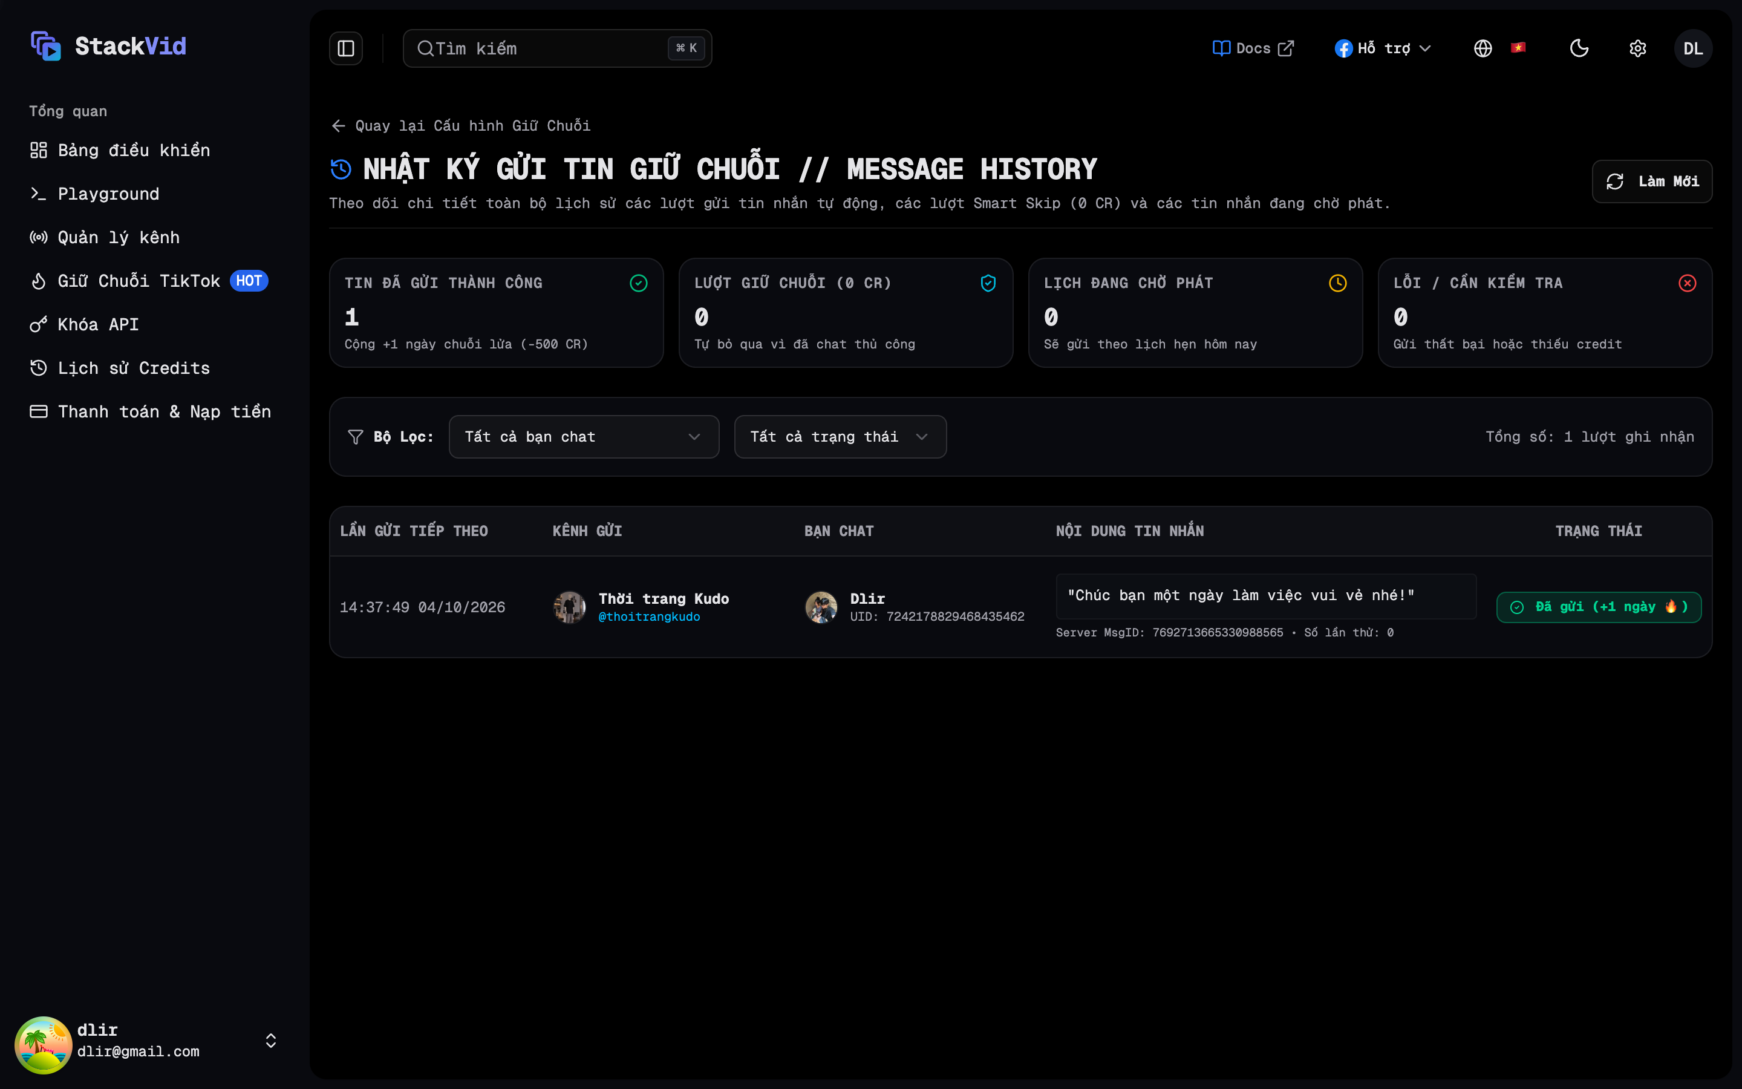
Task: Click Thời trang Kudo channel avatar
Action: (569, 607)
